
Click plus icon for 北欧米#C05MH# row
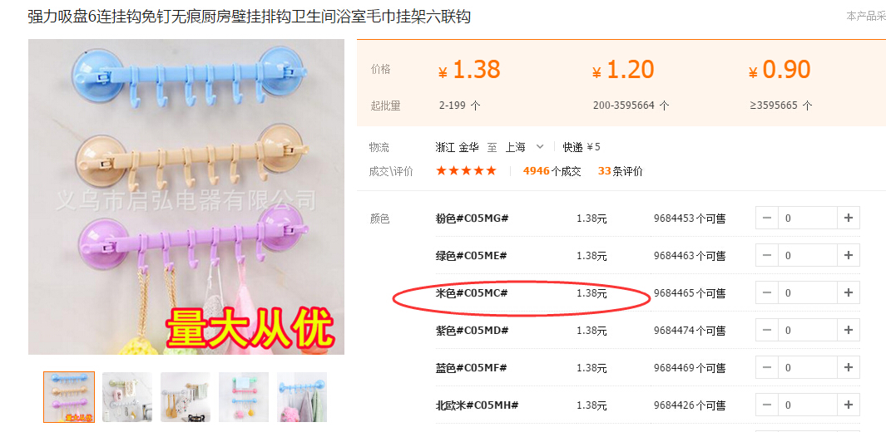point(848,405)
